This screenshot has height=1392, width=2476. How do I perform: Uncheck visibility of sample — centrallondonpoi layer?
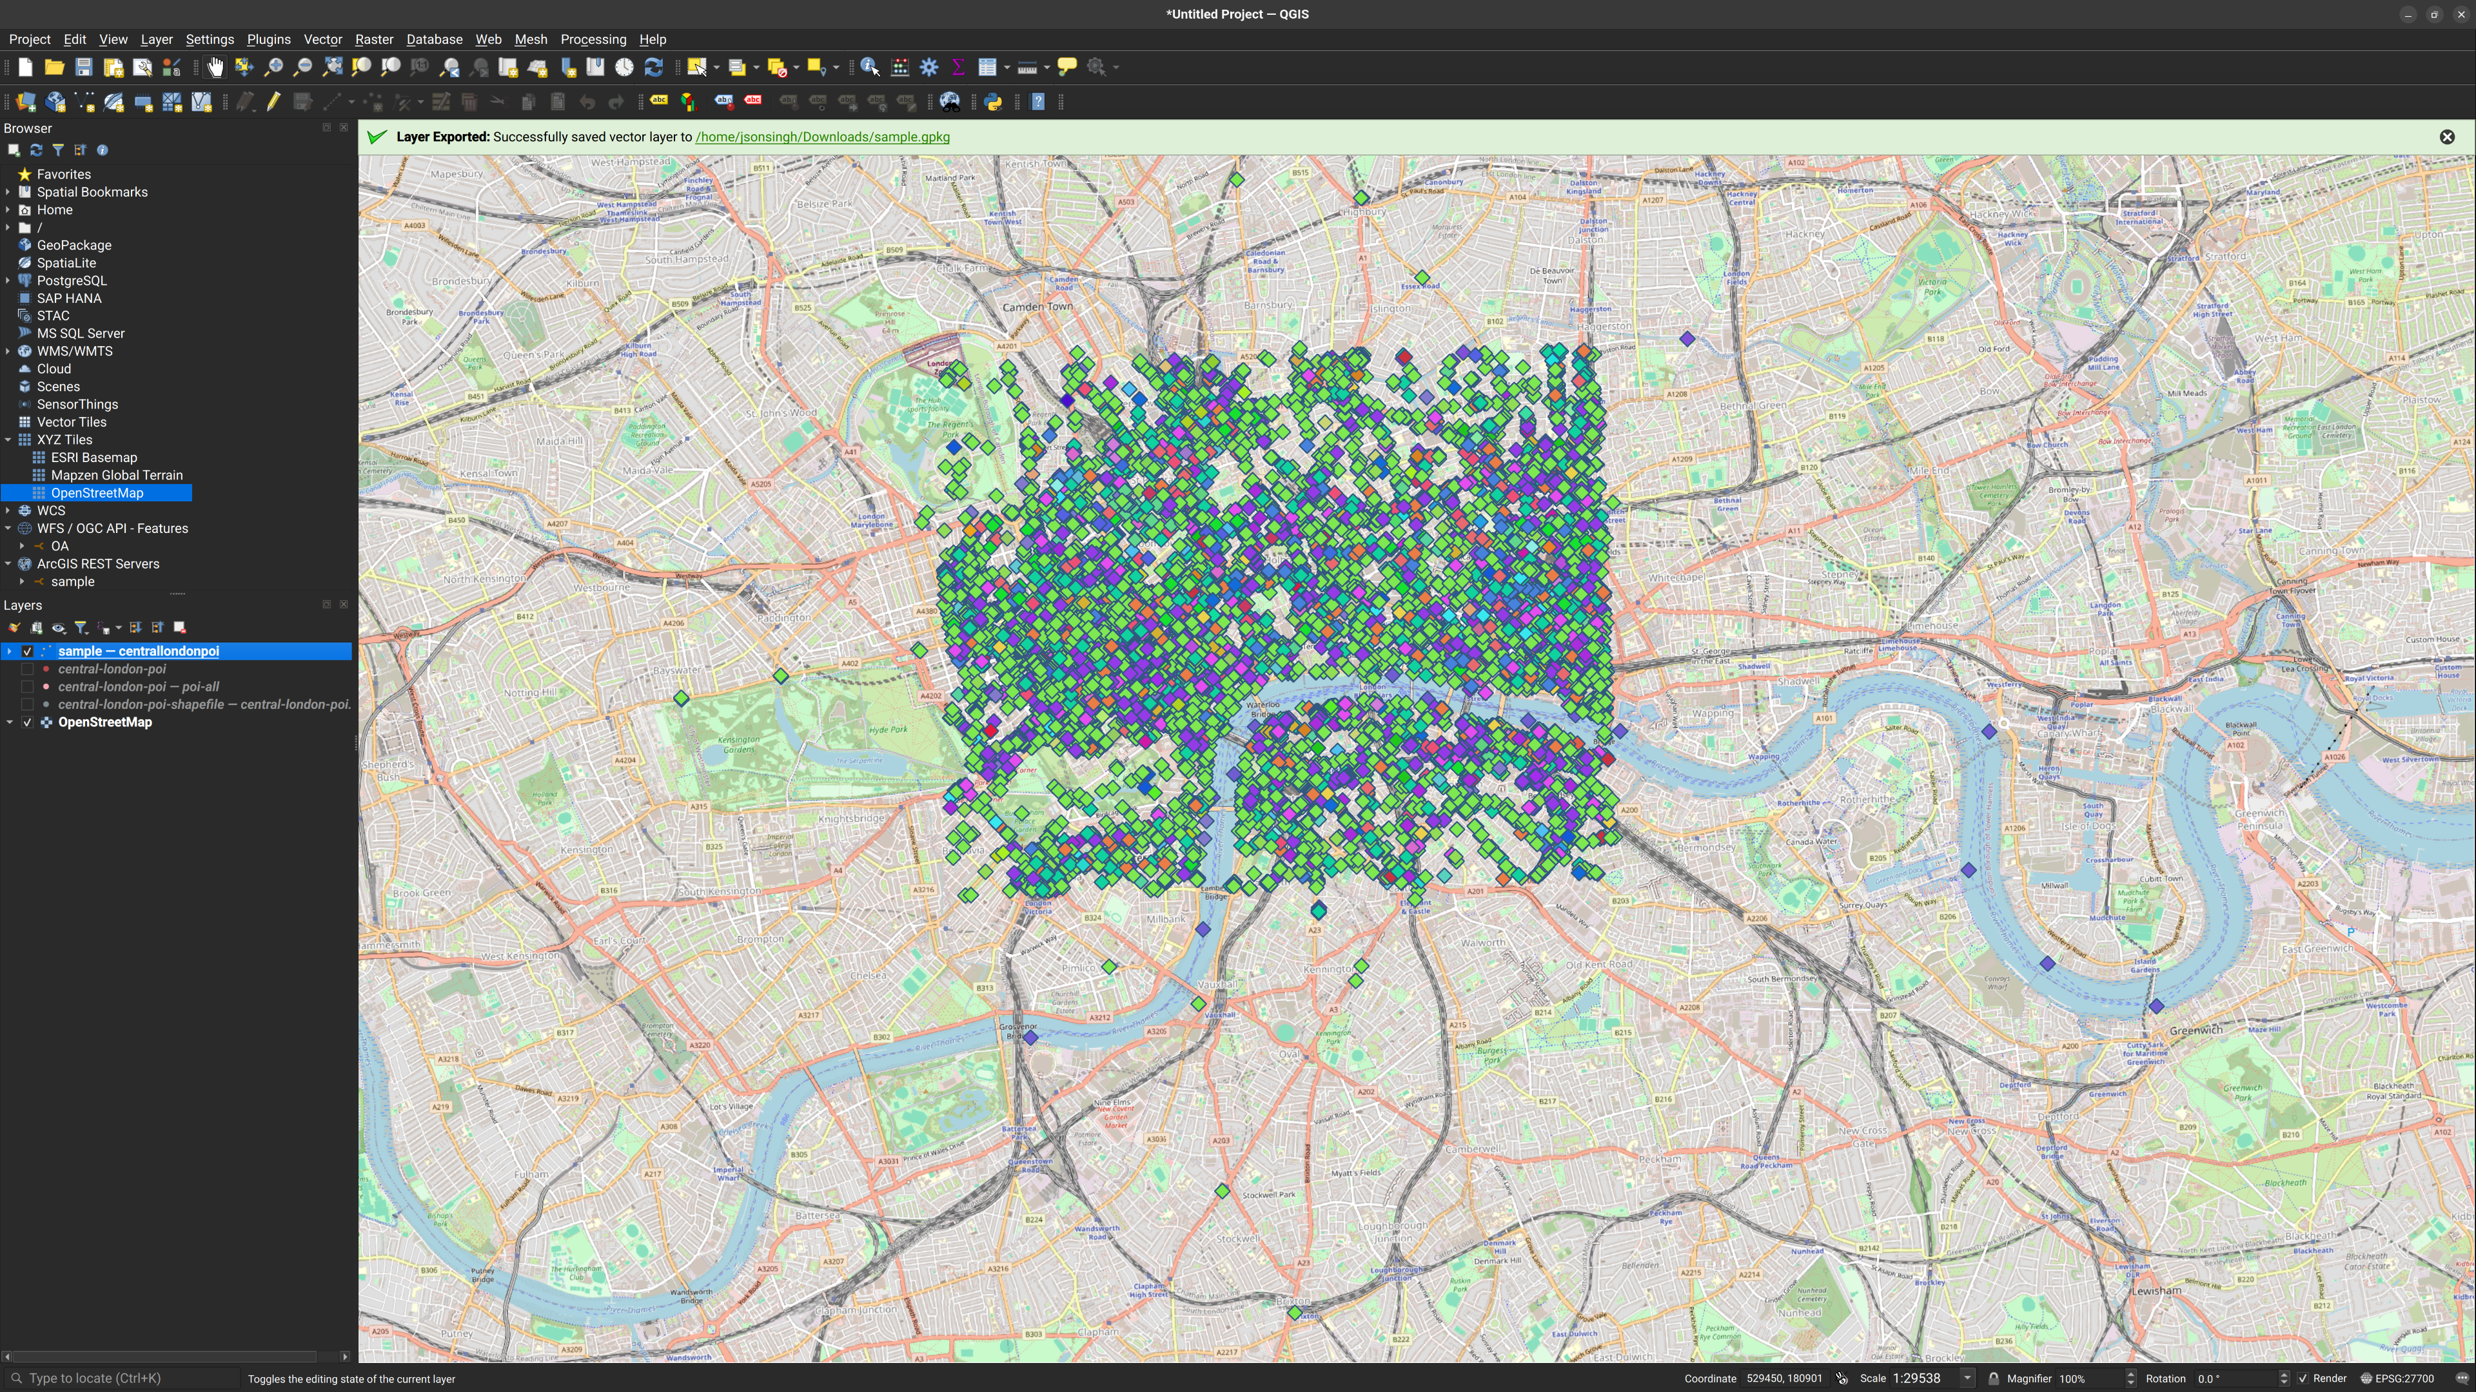tap(28, 652)
